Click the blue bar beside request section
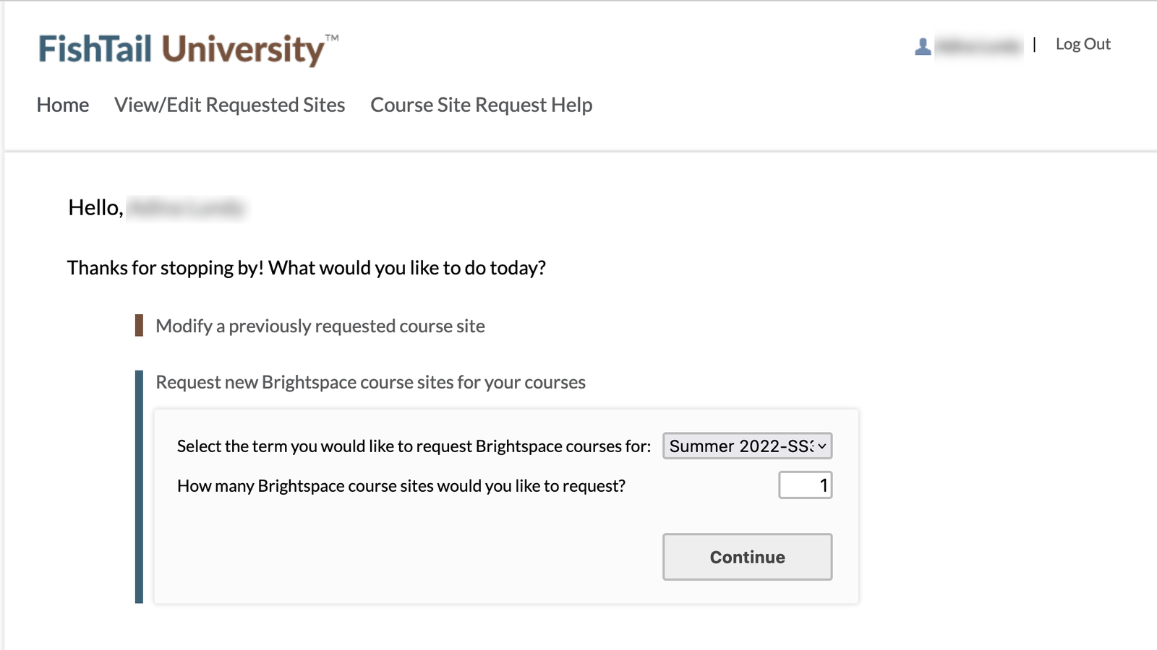 tap(139, 487)
